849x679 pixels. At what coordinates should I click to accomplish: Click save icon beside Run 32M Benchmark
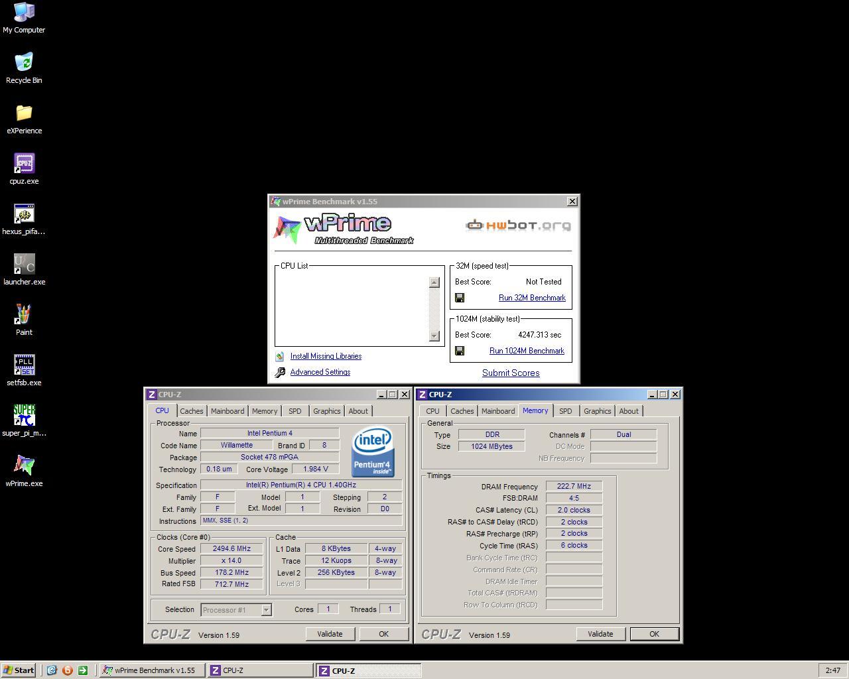coord(460,298)
